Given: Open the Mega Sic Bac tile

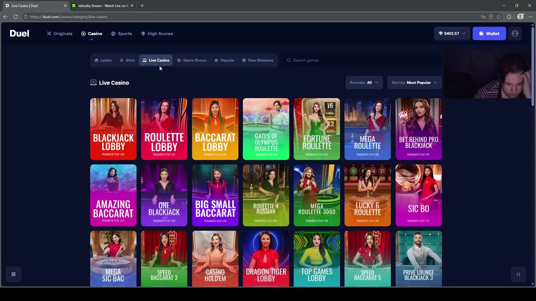Looking at the screenshot, I should click(113, 259).
